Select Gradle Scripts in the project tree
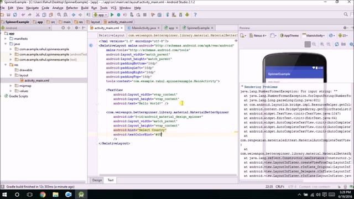The height and width of the screenshot is (199, 354). click(x=16, y=96)
